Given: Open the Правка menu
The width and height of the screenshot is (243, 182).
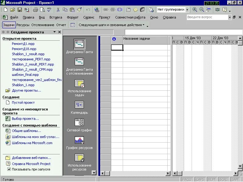Looking at the screenshot, I should pyautogui.click(x=29, y=17).
